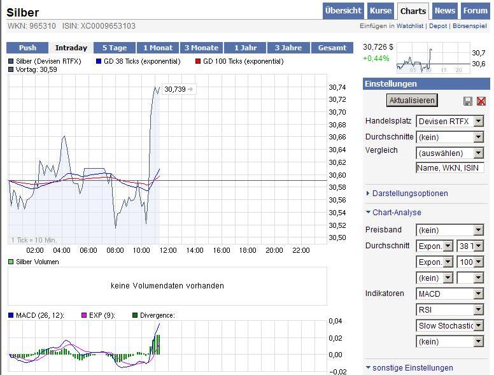Expand the Darstellungsoptionen section

pyautogui.click(x=409, y=194)
